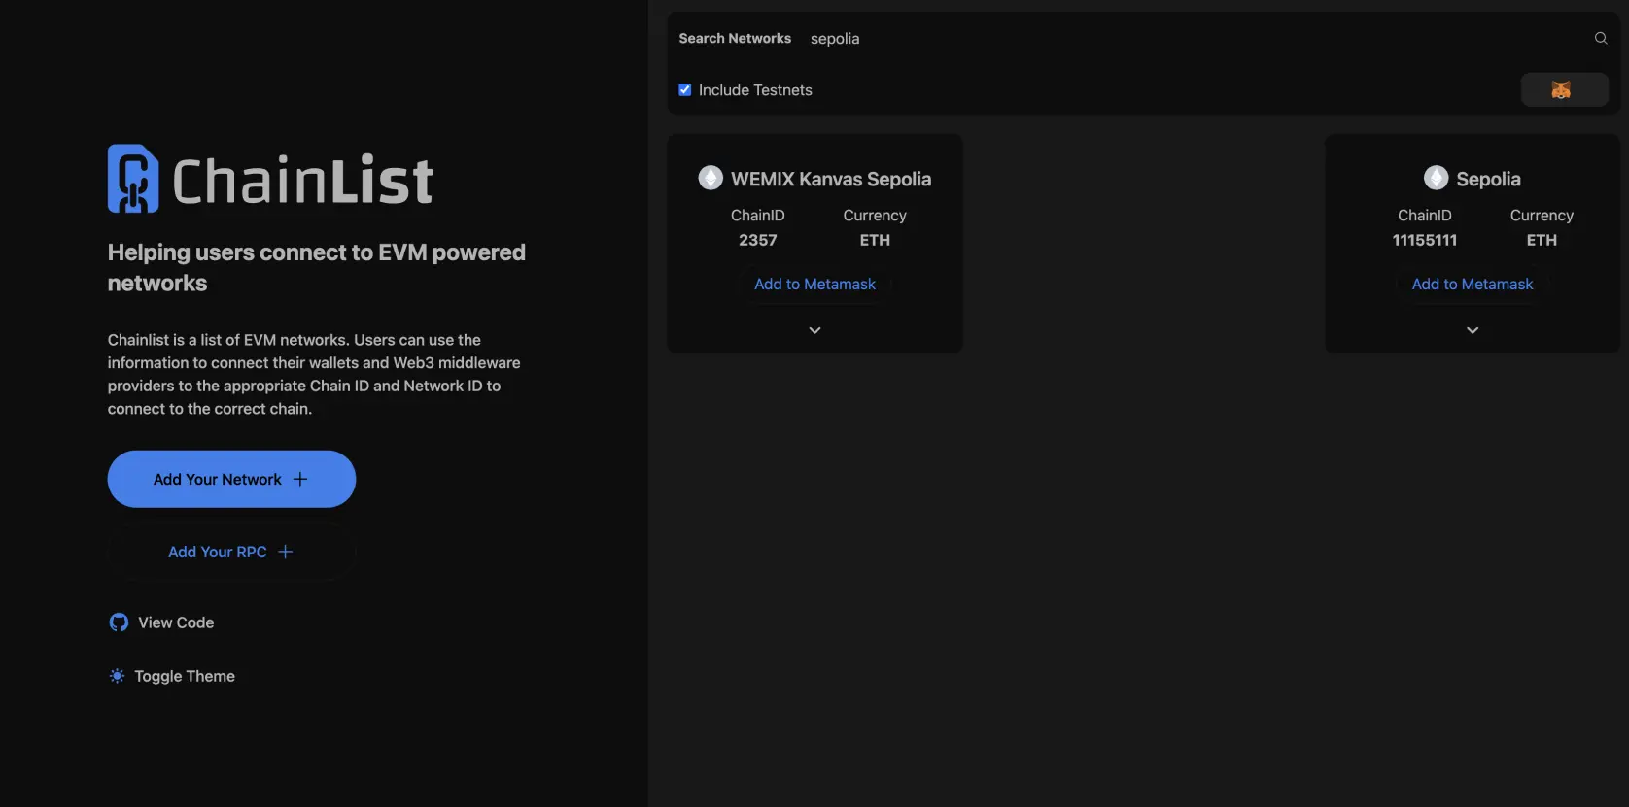The height and width of the screenshot is (807, 1629).
Task: Expand the Sepolia card details chevron
Action: [x=1473, y=330]
